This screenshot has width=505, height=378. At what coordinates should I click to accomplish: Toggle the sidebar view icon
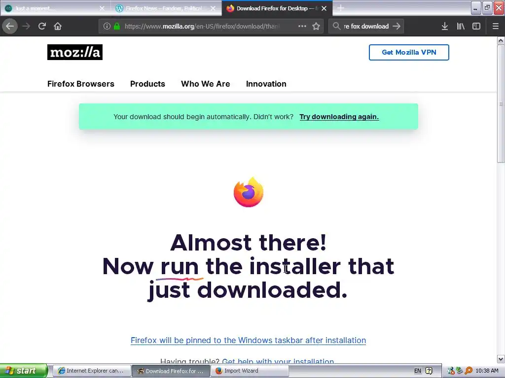[476, 27]
